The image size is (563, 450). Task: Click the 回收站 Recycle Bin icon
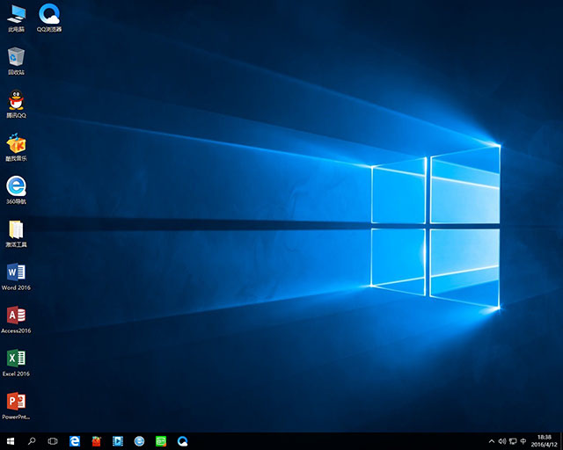coord(16,58)
